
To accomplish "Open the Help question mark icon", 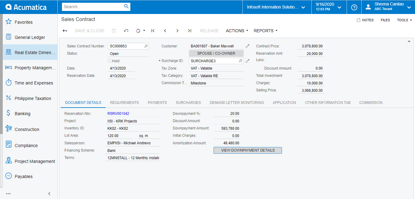I will click(354, 7).
